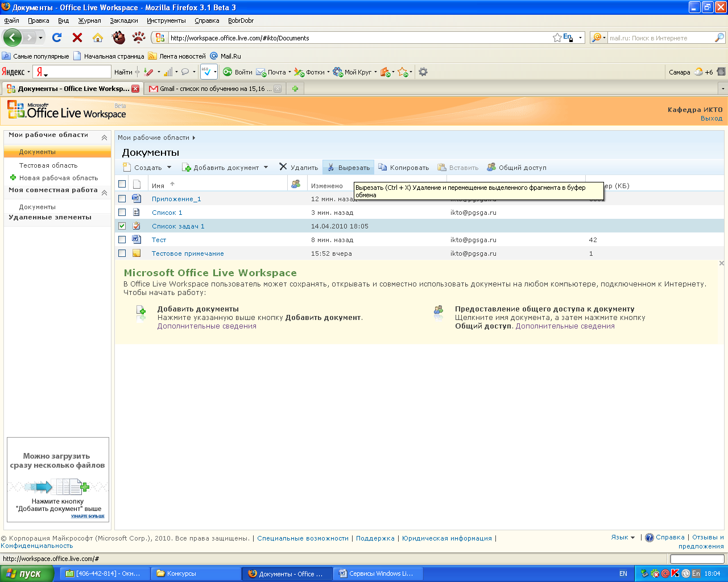This screenshot has height=582, width=728.
Task: Click the mail.ru search input field
Action: tap(661, 38)
